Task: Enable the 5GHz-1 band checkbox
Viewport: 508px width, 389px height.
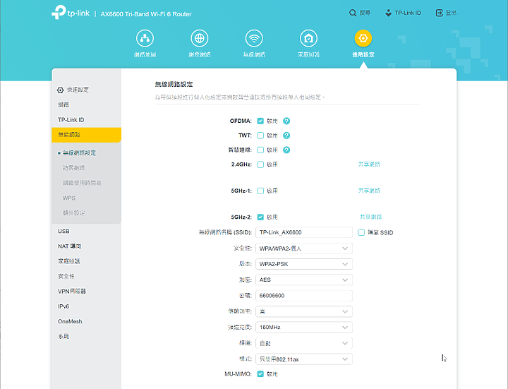Action: click(260, 191)
